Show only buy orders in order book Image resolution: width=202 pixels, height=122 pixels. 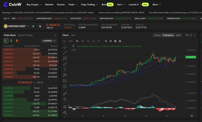[x=11, y=41]
